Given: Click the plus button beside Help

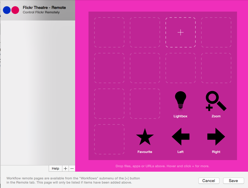Looking at the screenshot, I should coord(66,168).
